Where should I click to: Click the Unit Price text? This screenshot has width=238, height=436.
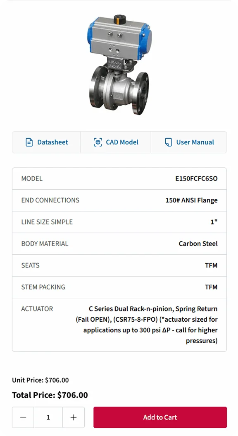pos(40,380)
